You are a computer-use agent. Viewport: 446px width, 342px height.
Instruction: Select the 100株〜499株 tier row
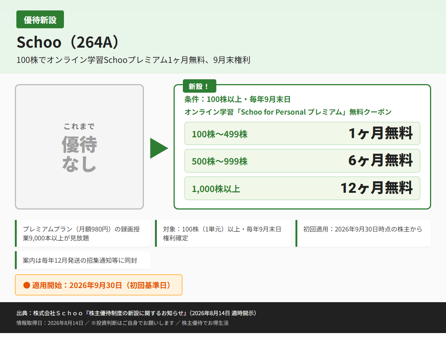pos(302,133)
